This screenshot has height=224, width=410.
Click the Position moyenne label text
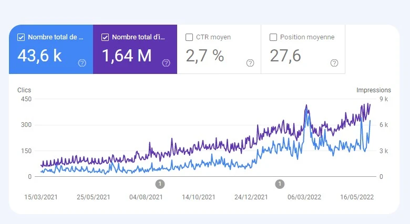(307, 37)
